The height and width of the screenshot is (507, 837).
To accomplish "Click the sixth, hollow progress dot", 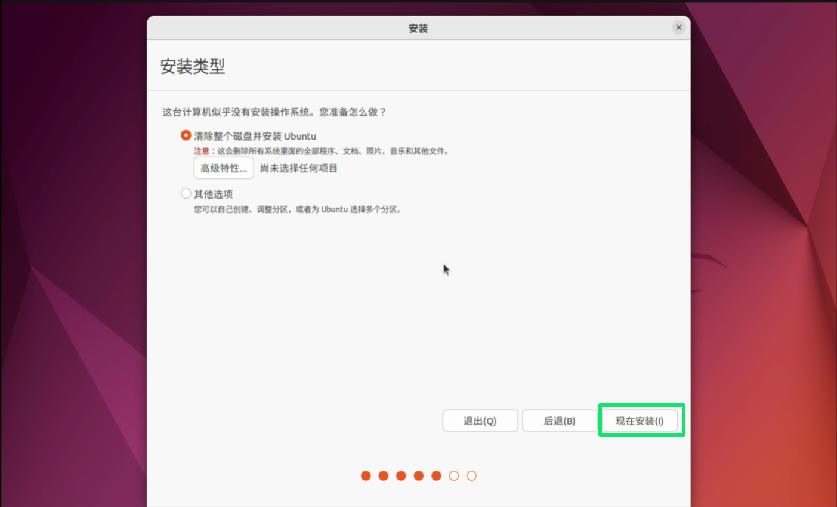I will tap(454, 475).
